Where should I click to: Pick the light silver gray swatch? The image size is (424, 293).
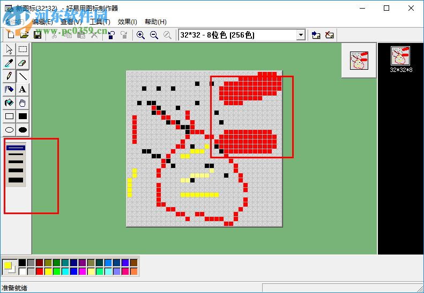31,272
